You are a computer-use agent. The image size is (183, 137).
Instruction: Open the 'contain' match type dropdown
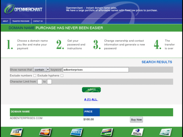[x=41, y=70]
